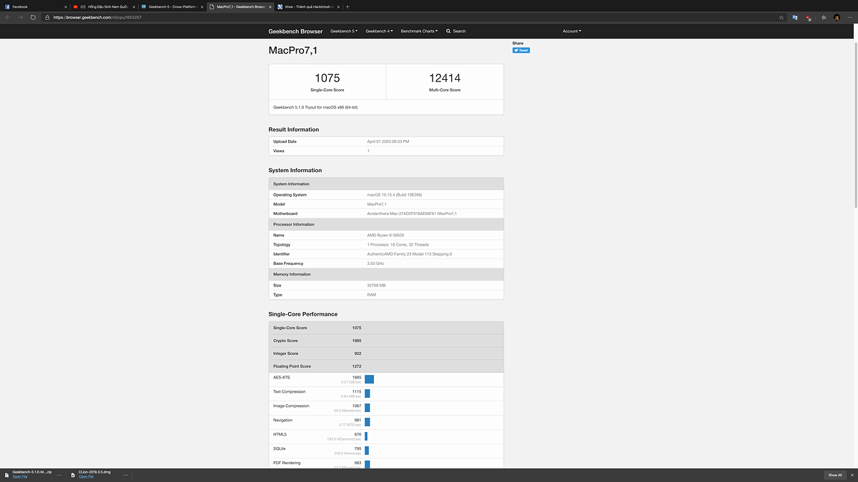Switch to Hồng Đậu Sinh Nam Quốc tab
Viewport: 858px width, 482px height.
pos(103,6)
